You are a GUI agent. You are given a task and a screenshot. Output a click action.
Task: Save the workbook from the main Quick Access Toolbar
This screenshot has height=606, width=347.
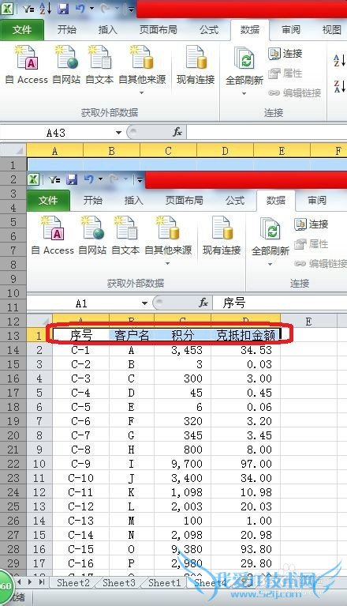[x=63, y=9]
